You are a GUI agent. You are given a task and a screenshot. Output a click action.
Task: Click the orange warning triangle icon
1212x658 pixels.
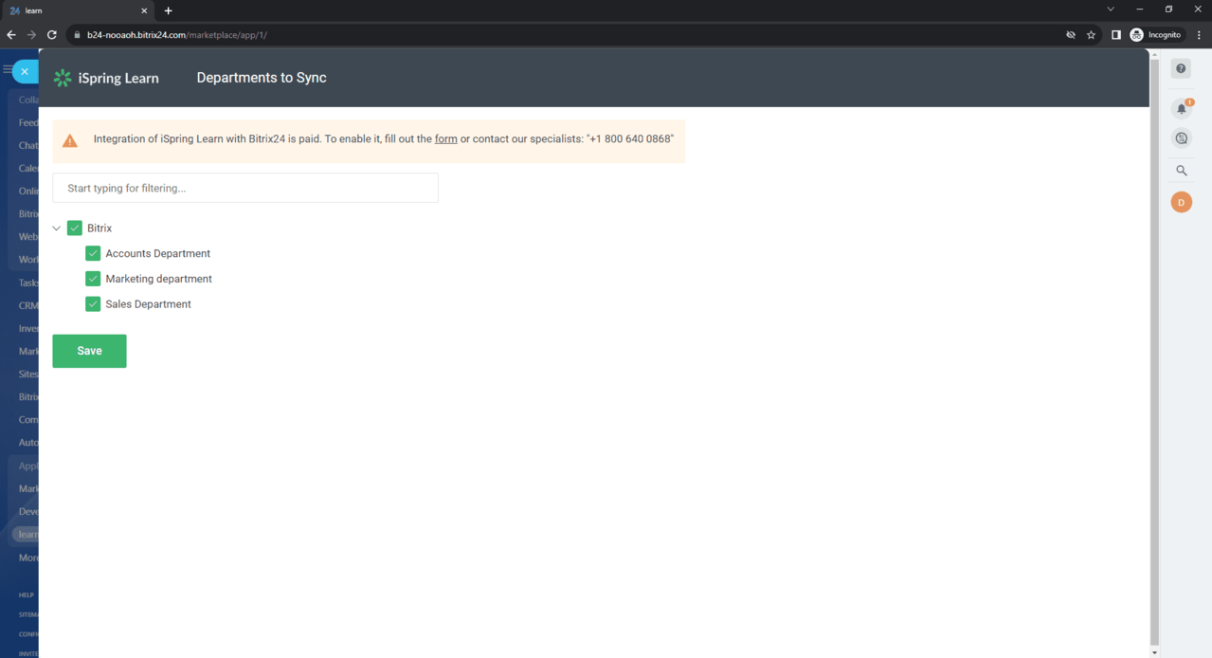tap(70, 140)
